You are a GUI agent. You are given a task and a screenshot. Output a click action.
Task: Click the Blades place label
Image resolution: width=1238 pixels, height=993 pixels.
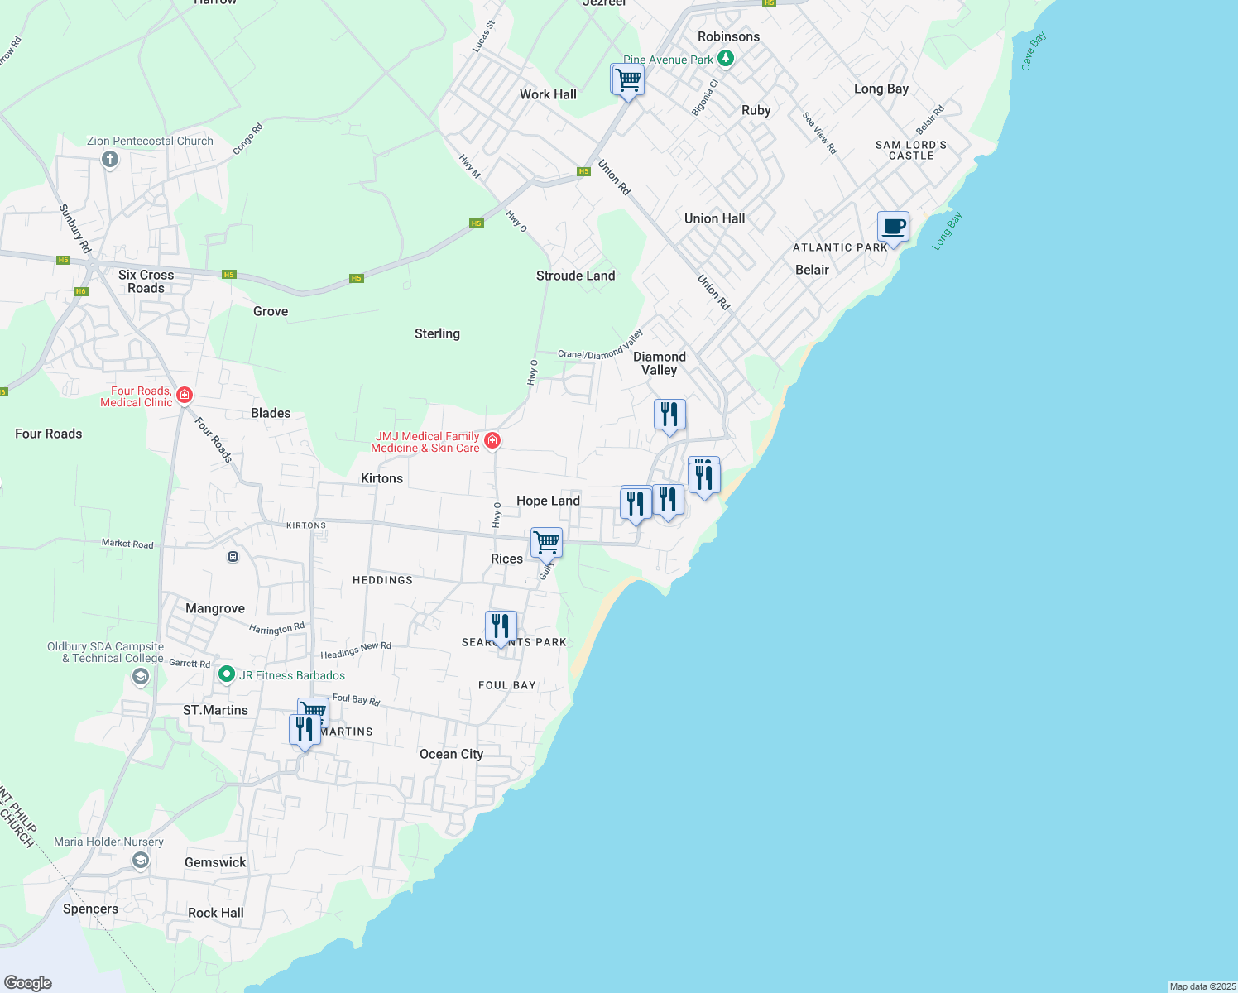click(x=271, y=413)
